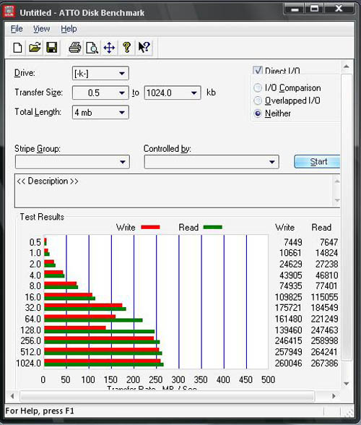This screenshot has width=361, height=425.
Task: Print the benchmark results
Action: [75, 48]
